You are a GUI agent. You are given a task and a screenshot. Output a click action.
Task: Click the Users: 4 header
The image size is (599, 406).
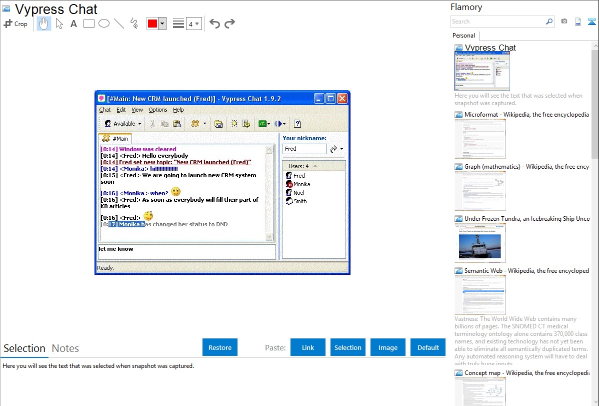coord(313,166)
